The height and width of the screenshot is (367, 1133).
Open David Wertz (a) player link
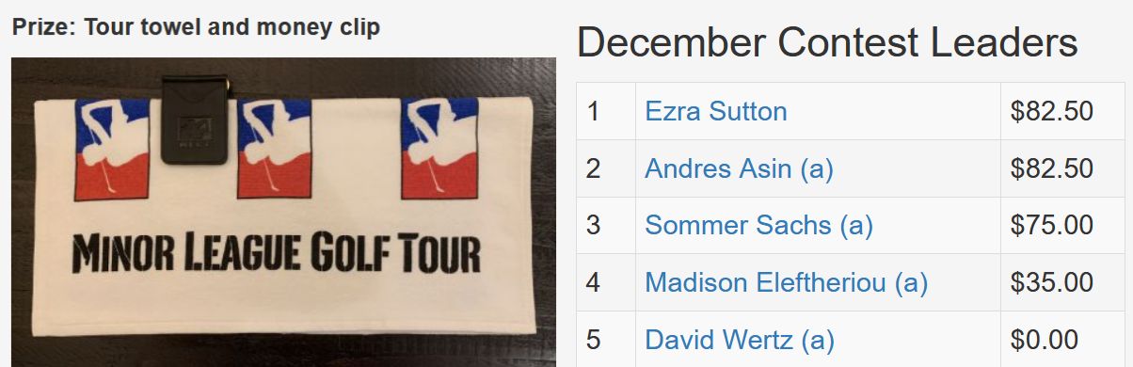pyautogui.click(x=739, y=340)
